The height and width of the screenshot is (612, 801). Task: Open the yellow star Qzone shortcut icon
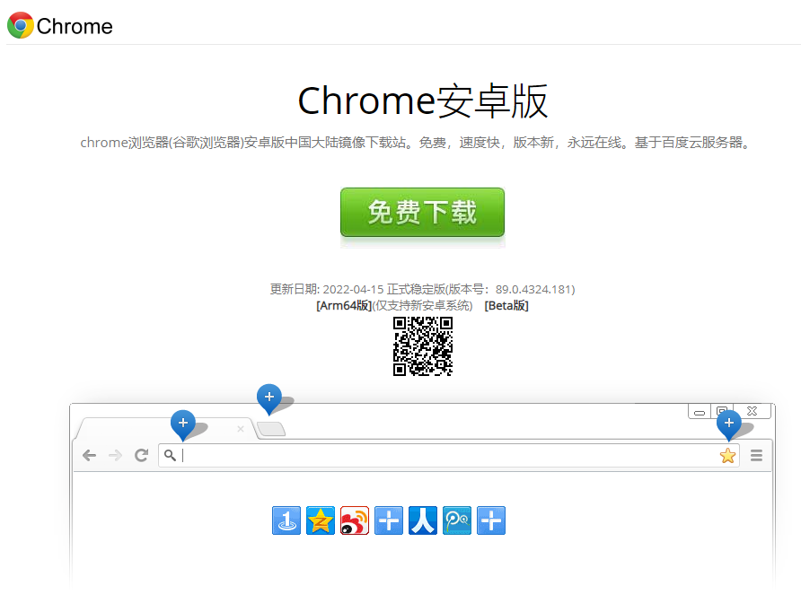tap(321, 520)
